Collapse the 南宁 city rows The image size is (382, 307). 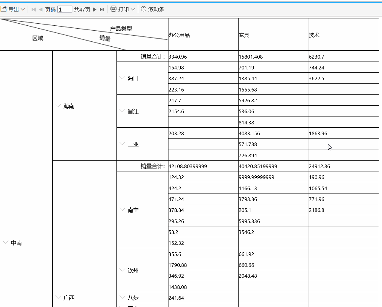click(x=122, y=210)
